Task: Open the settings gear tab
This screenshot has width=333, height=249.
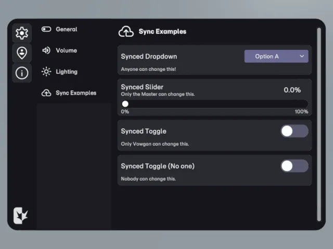Action: point(22,33)
